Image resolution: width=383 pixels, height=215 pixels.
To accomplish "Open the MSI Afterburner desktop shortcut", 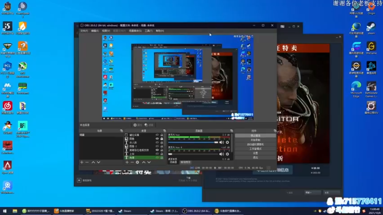I will coord(23,69).
